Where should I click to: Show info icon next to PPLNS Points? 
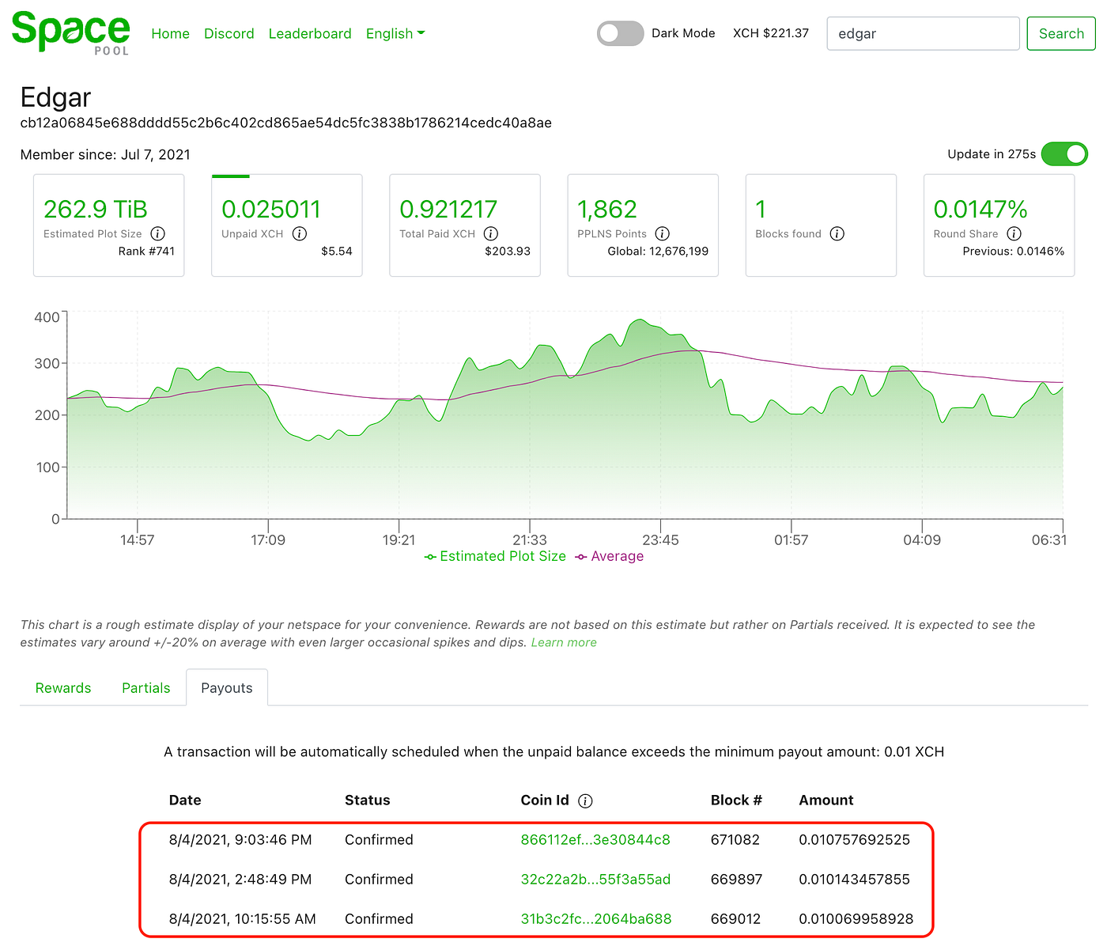663,233
